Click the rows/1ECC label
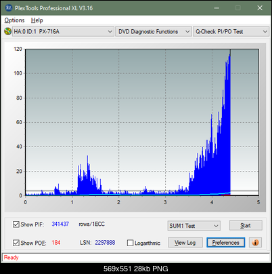The image size is (272, 274). coord(91,224)
